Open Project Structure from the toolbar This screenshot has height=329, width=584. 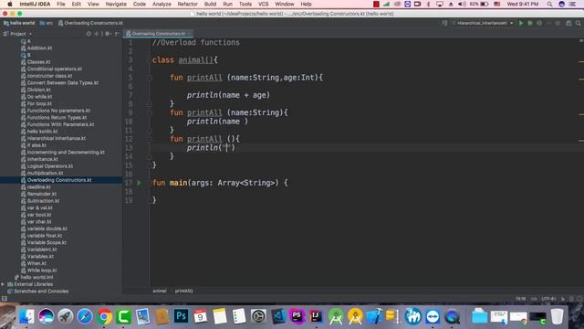coord(568,23)
